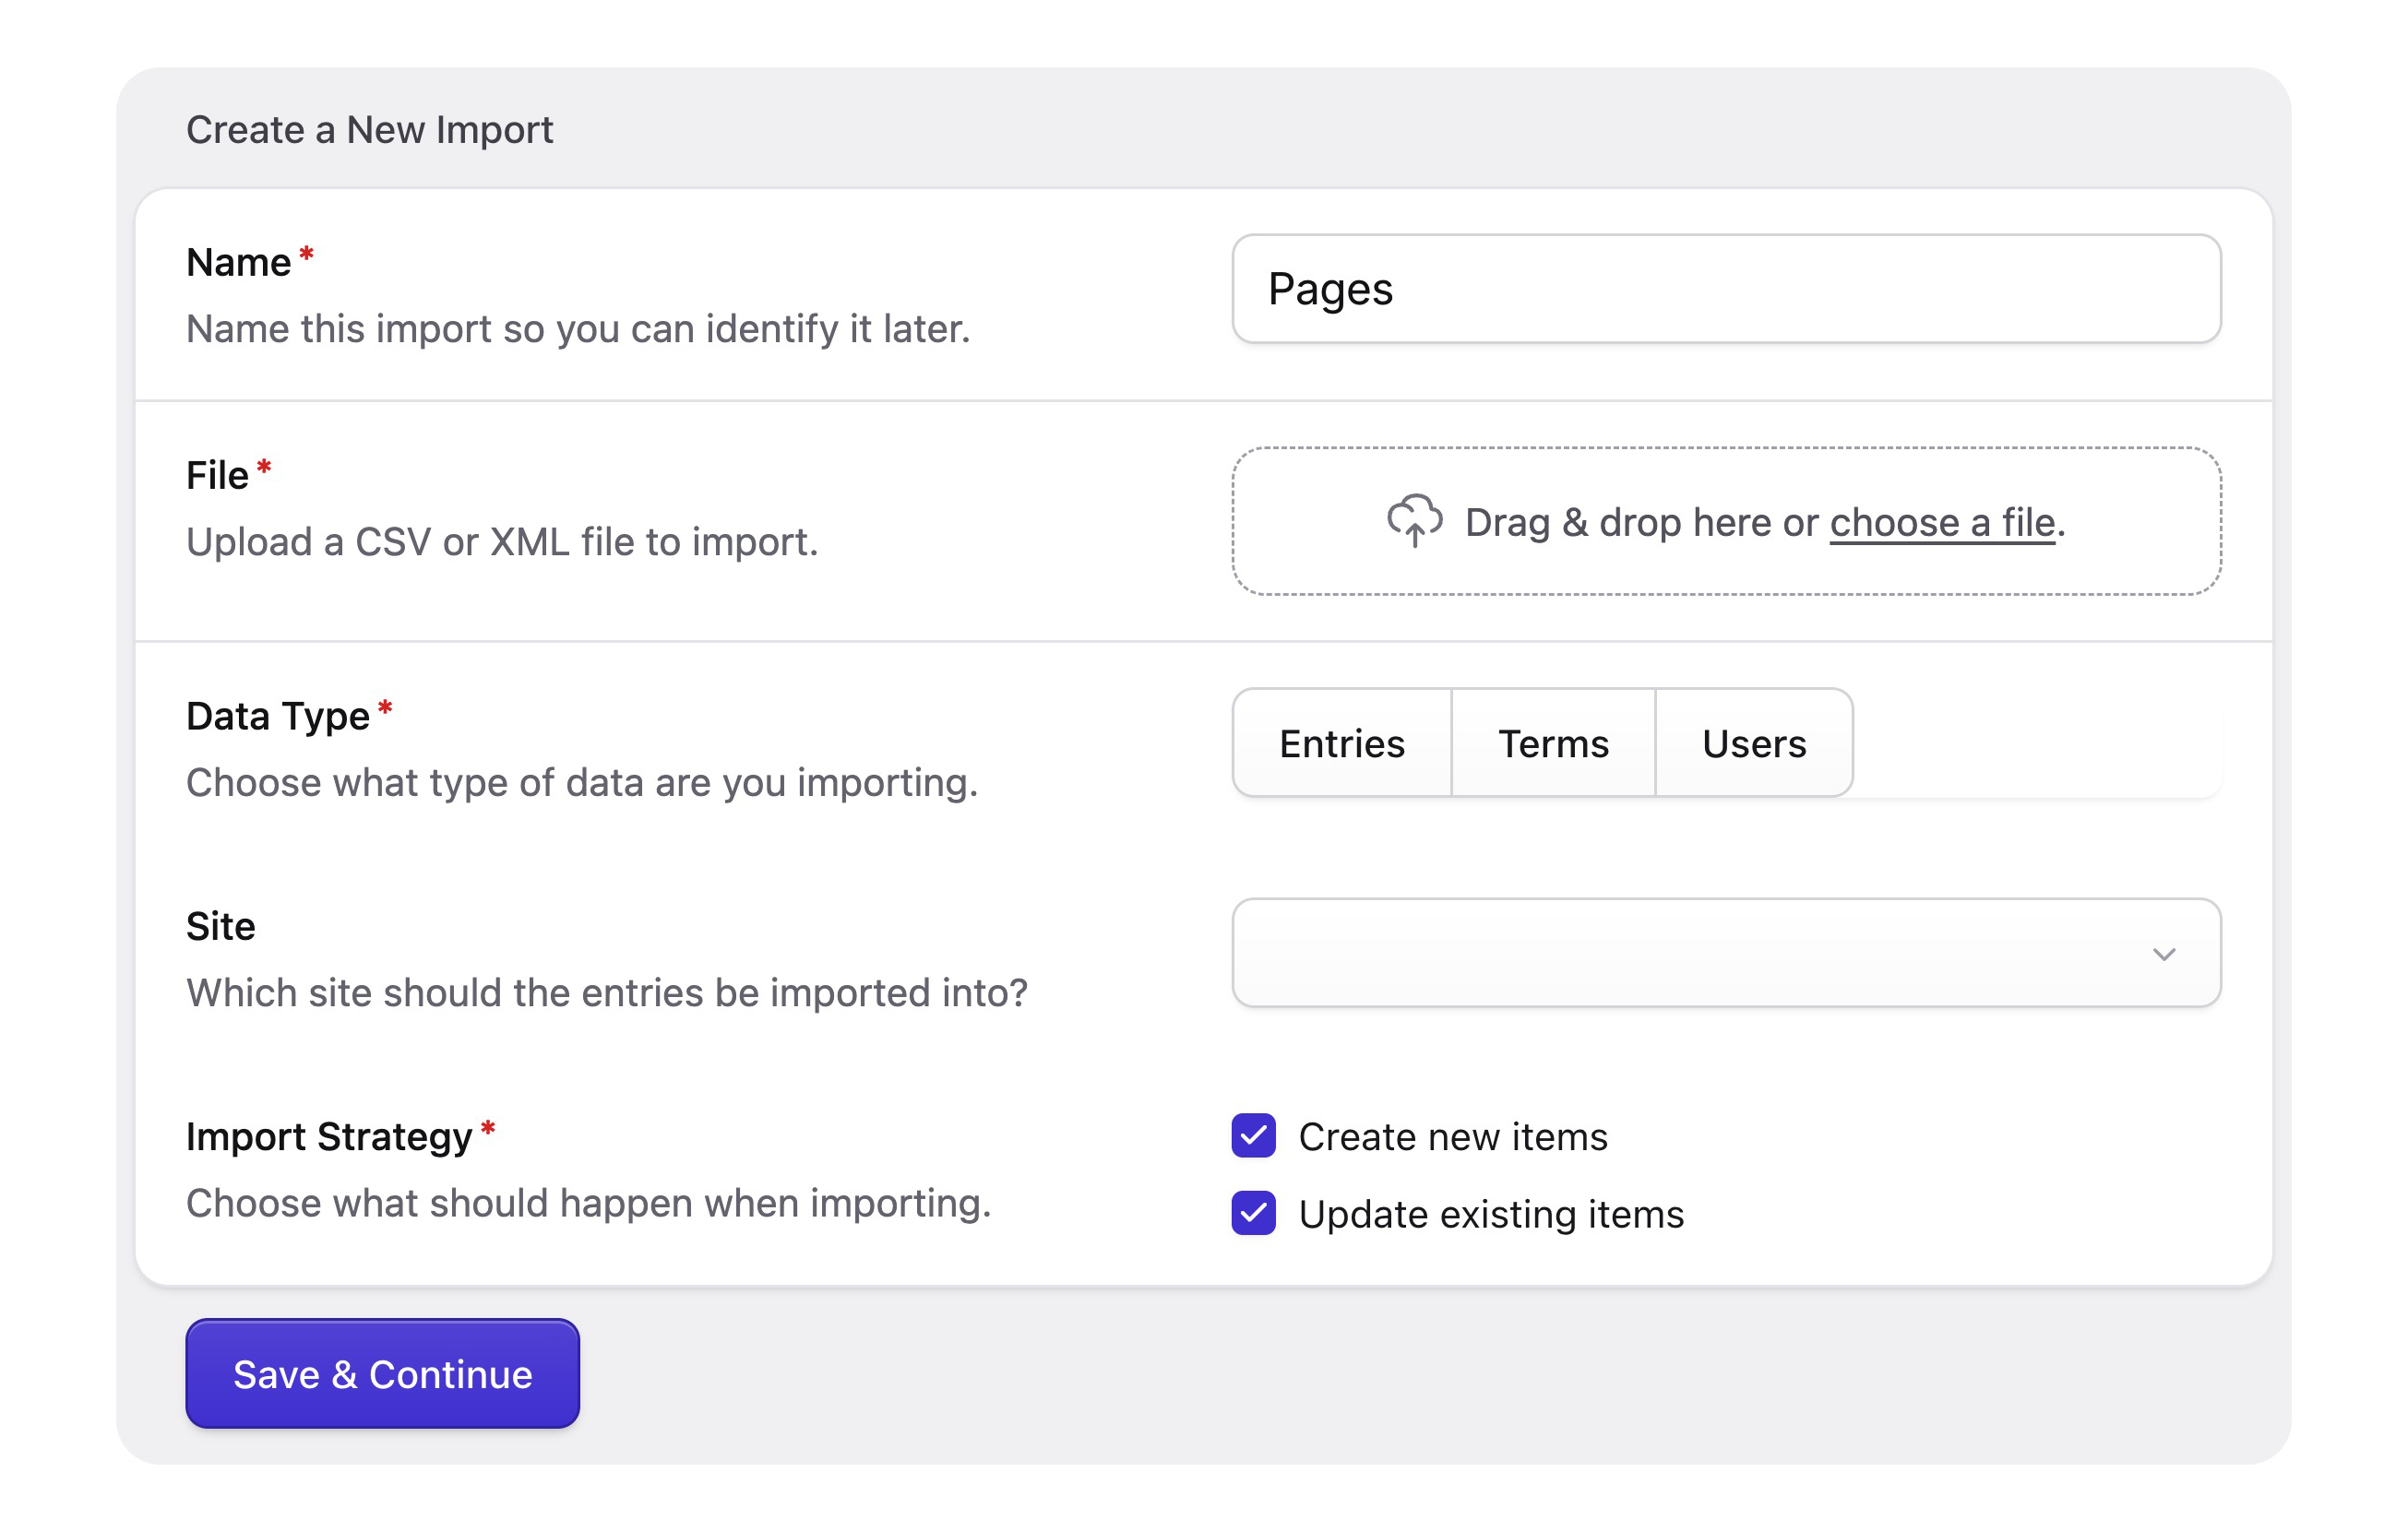Image resolution: width=2408 pixels, height=1532 pixels.
Task: Select Terms as the data type
Action: pyautogui.click(x=1552, y=743)
